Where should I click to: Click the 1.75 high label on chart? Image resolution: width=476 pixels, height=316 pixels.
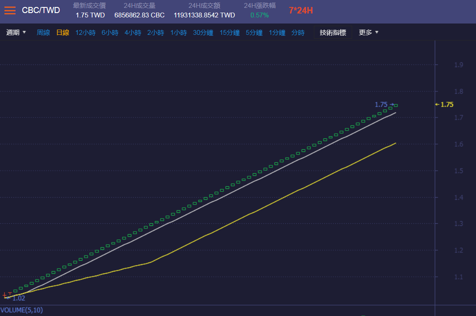[x=381, y=104]
